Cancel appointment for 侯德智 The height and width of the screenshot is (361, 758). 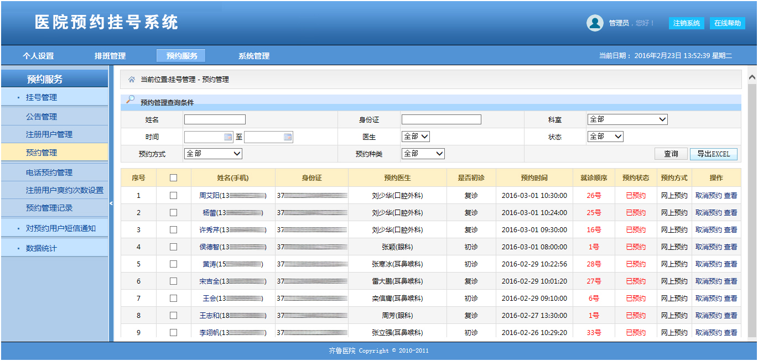[x=709, y=247]
